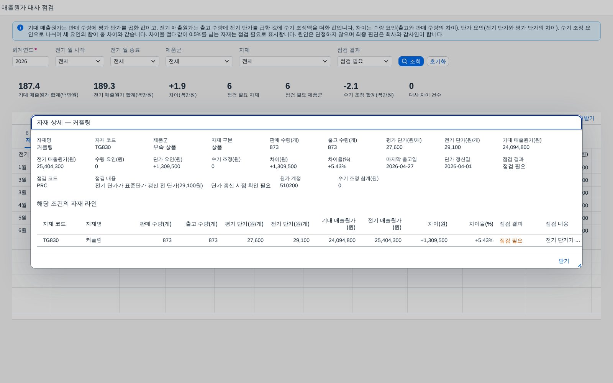Open the 전기 월 종료 dropdown
Screen dimensions: 613x383
135,61
